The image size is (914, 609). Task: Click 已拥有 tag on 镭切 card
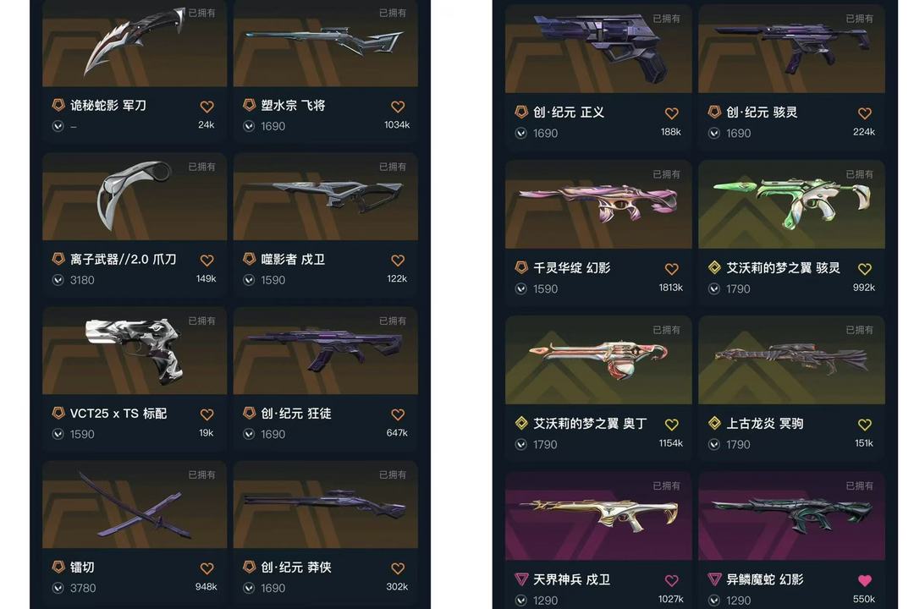pos(201,475)
